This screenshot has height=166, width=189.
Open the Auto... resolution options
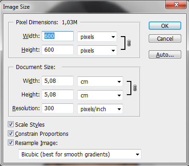pyautogui.click(x=165, y=54)
